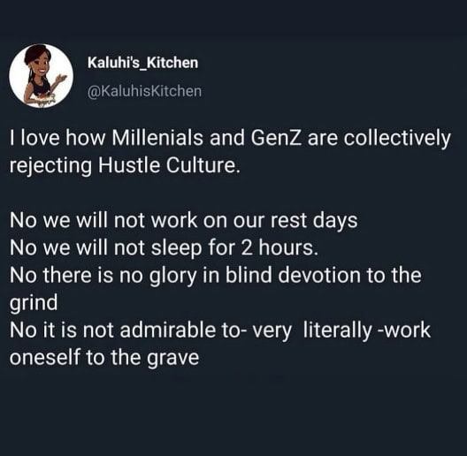Open the @KaluhisKitchen handle link

[x=144, y=91]
